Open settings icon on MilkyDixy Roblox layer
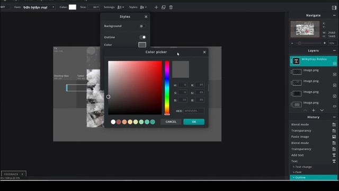The width and height of the screenshot is (339, 191). coord(334,64)
